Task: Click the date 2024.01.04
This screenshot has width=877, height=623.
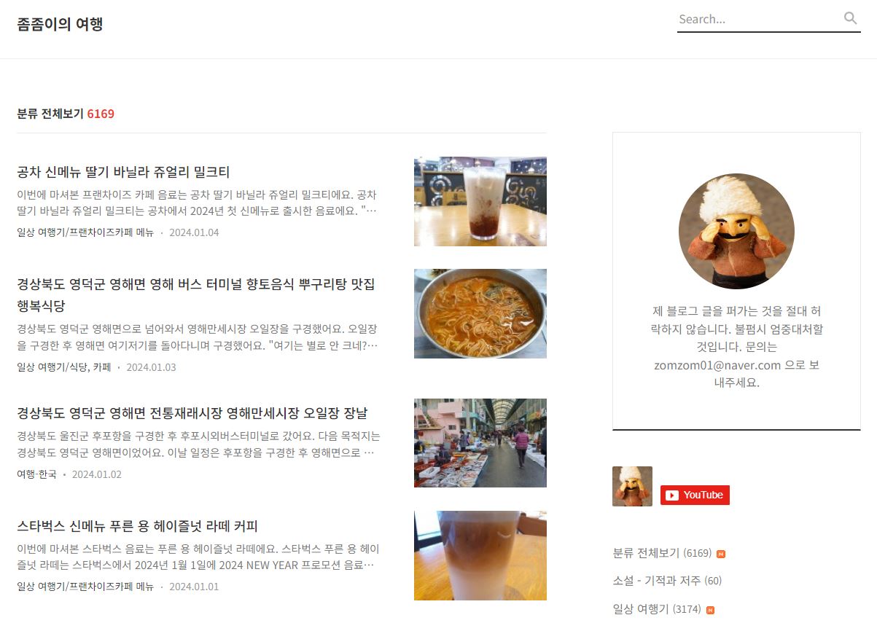Action: coord(194,232)
